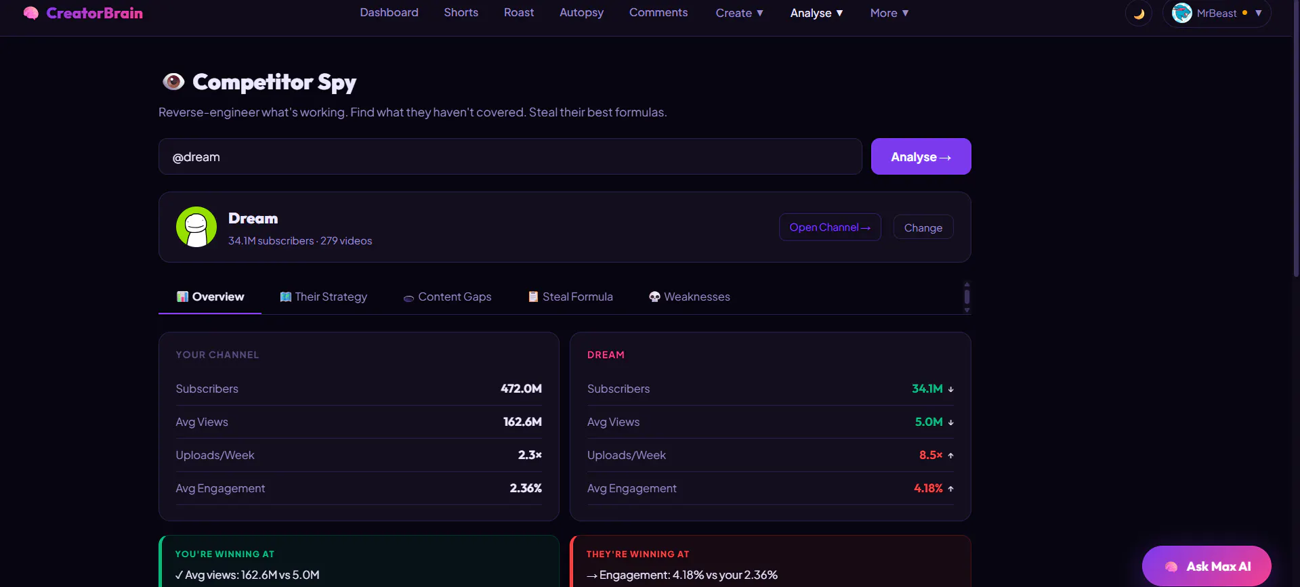This screenshot has width=1300, height=587.
Task: Click the YOUR CHANNEL card heading
Action: click(x=217, y=355)
